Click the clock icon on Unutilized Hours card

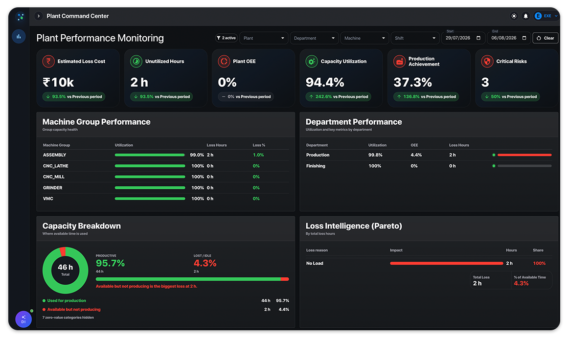[136, 61]
